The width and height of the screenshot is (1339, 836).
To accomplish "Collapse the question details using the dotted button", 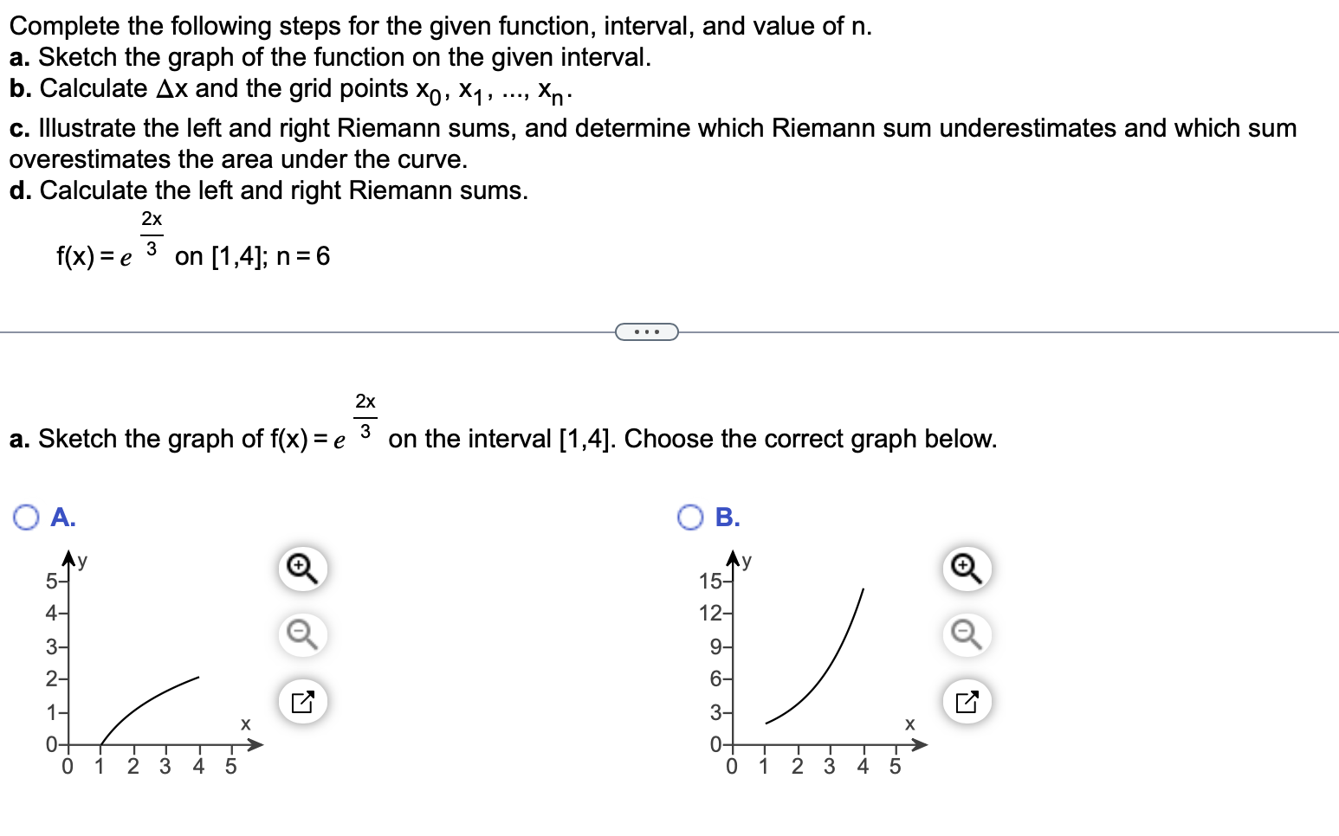I will point(646,331).
